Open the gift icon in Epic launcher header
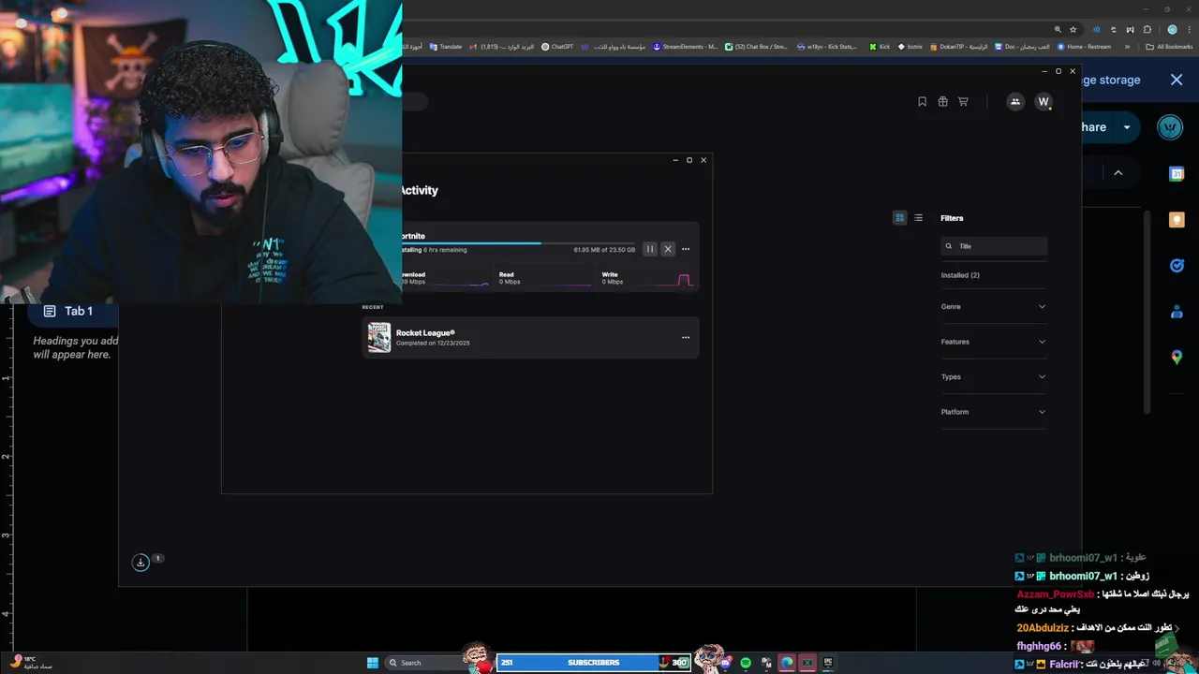 pos(942,101)
